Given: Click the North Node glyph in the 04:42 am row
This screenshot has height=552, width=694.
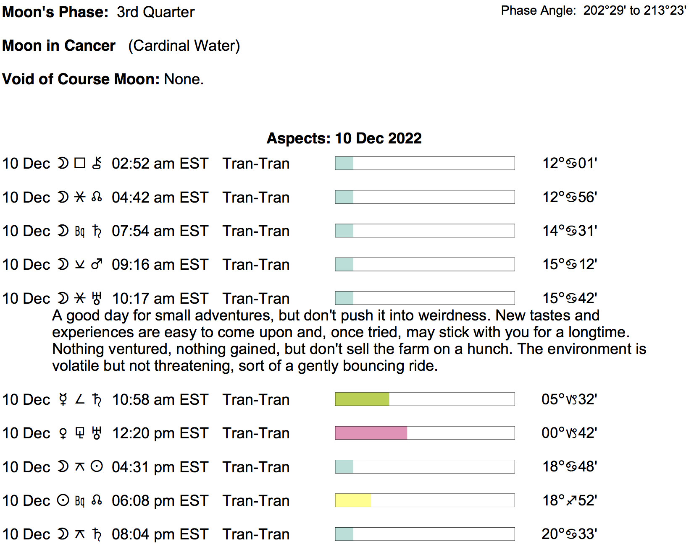Looking at the screenshot, I should click(x=97, y=197).
